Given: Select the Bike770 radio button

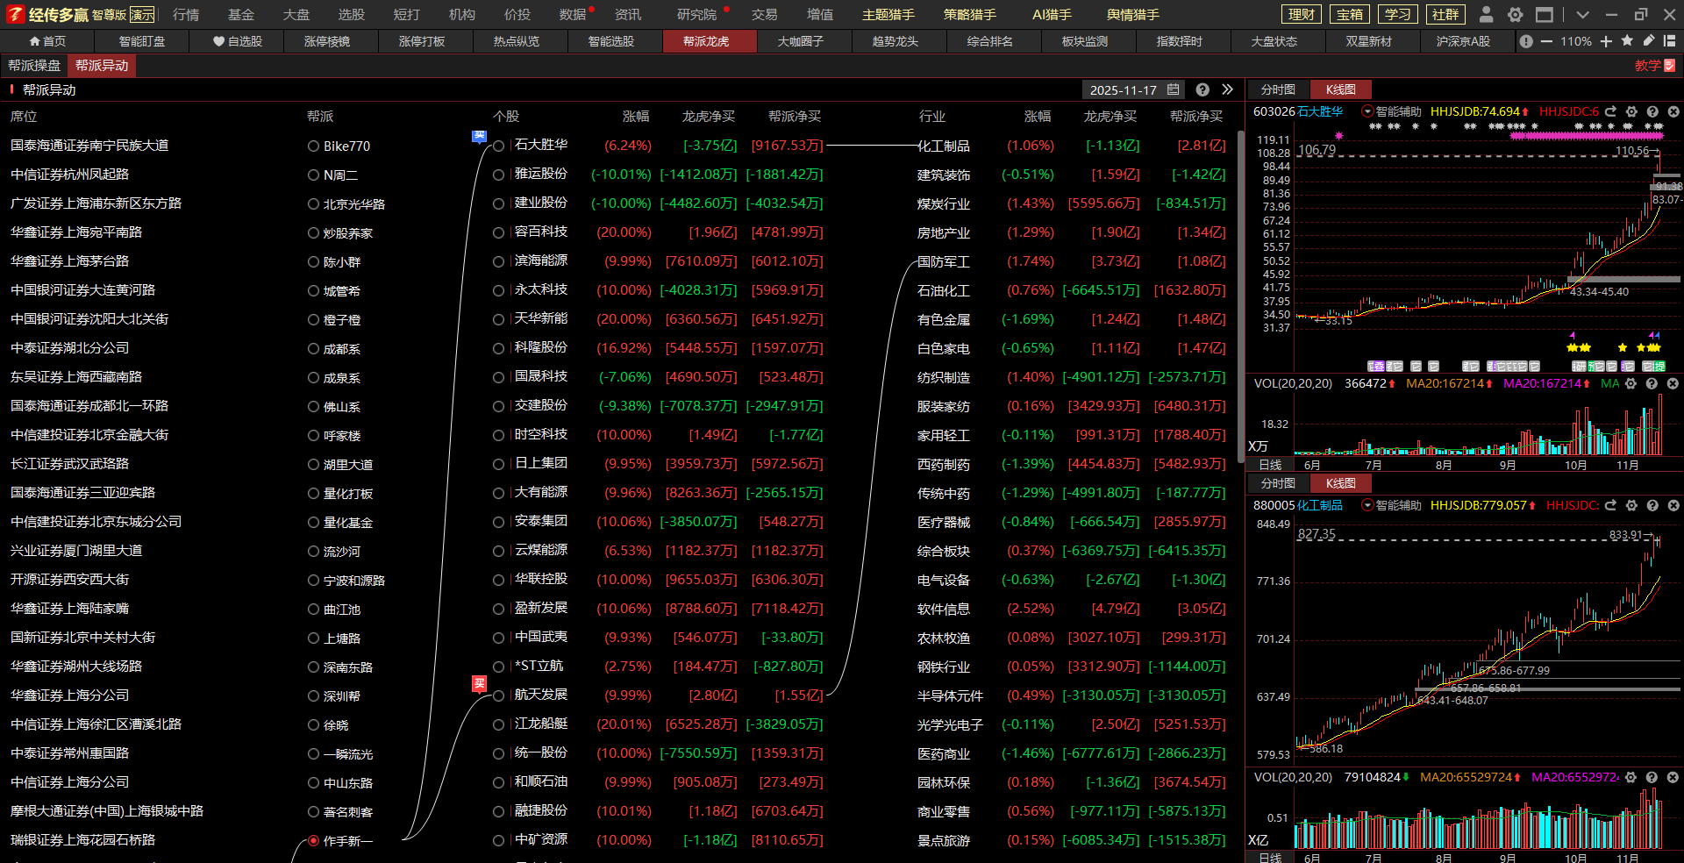Looking at the screenshot, I should tap(313, 146).
